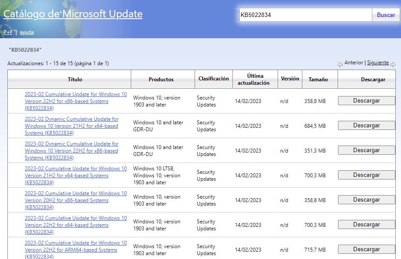Open Cumulative Update 22H2 ARM64 link
Viewport: 401px width, 259px height.
(x=76, y=250)
